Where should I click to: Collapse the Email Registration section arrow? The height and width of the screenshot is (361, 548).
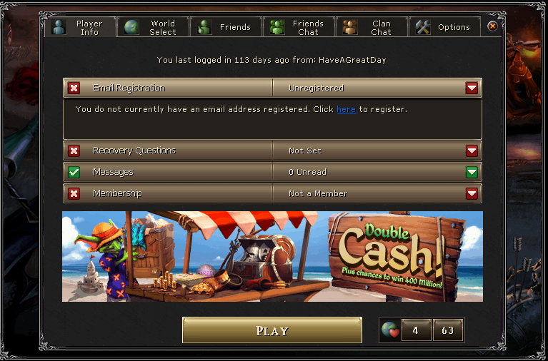pyautogui.click(x=472, y=88)
